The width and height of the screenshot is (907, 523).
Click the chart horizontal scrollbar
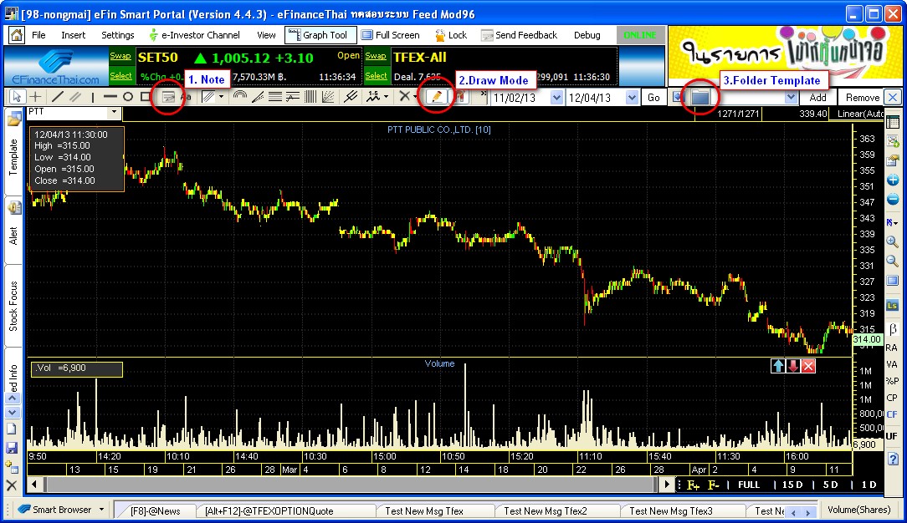click(x=352, y=485)
